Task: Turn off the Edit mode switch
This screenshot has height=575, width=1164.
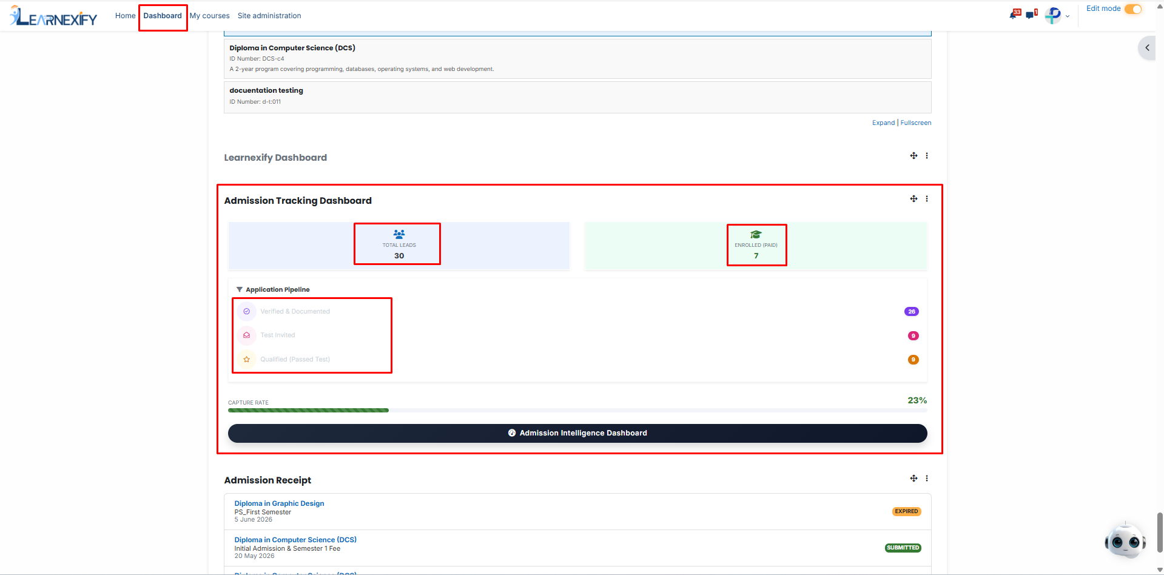Action: [1133, 9]
